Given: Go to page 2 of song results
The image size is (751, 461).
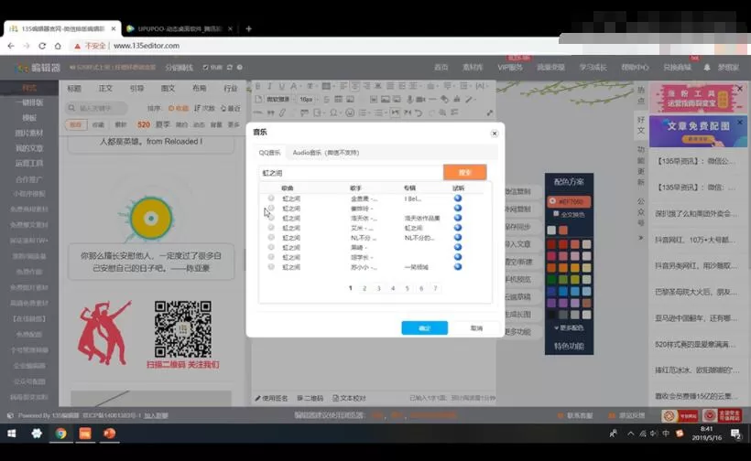Looking at the screenshot, I should click(365, 288).
